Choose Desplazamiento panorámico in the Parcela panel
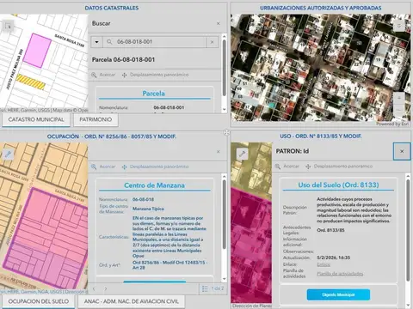 click(155, 75)
